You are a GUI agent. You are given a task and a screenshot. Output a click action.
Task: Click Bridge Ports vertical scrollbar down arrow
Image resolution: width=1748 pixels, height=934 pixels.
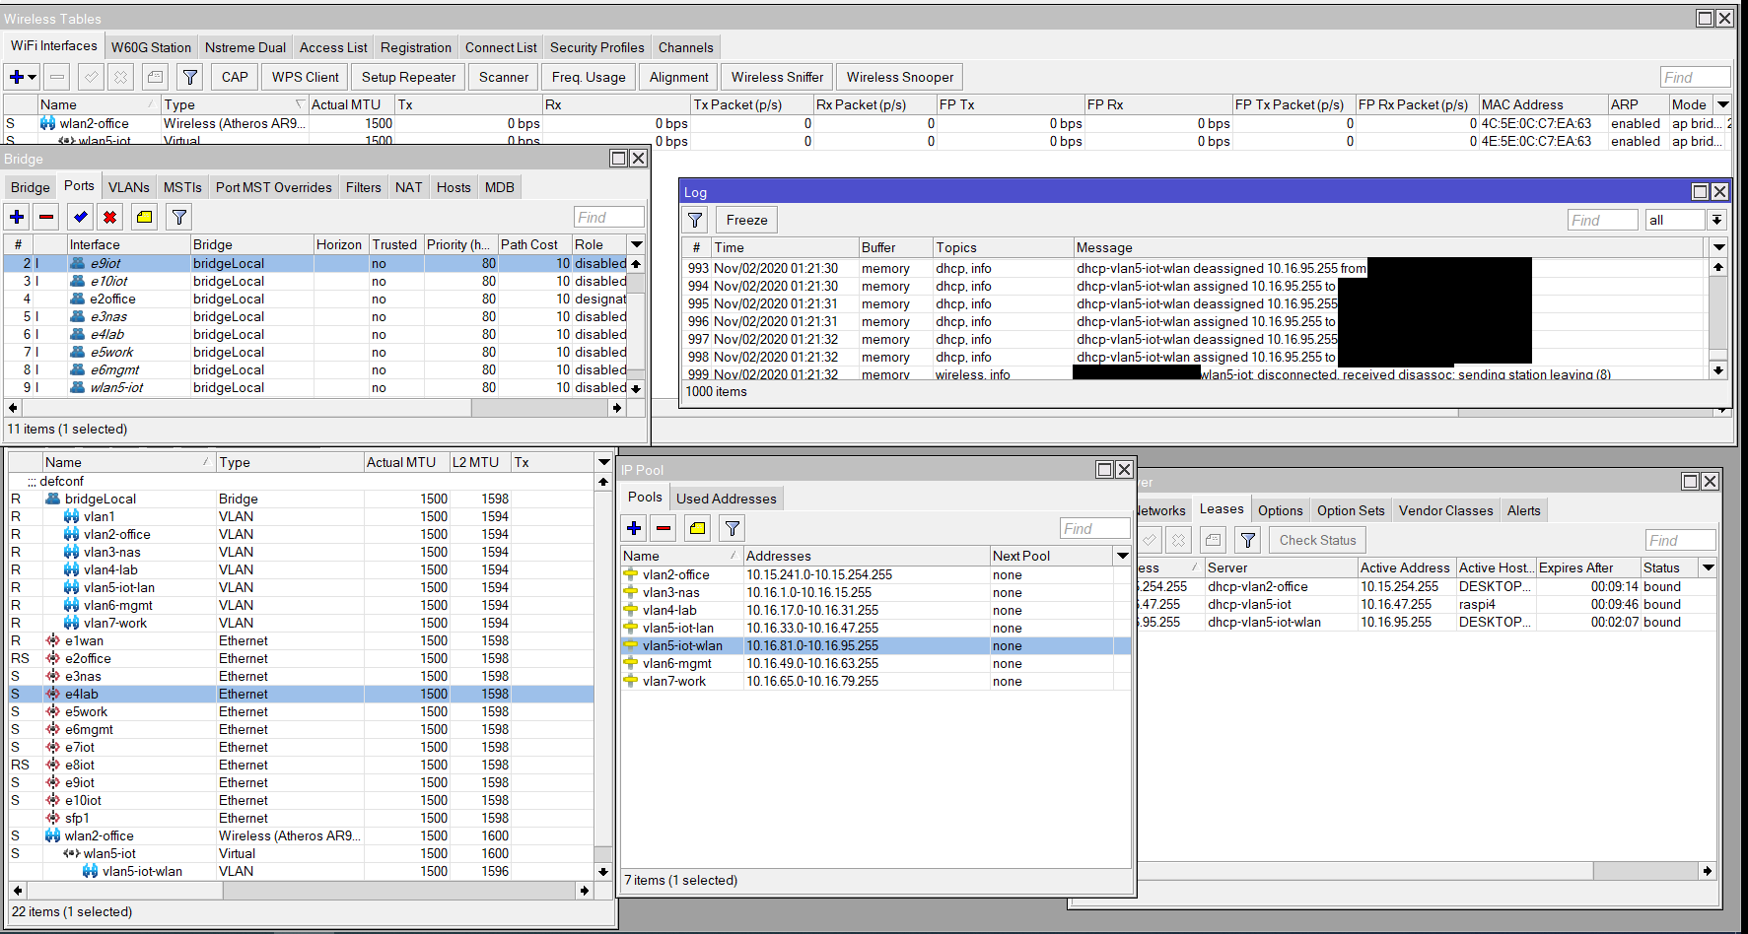[637, 388]
